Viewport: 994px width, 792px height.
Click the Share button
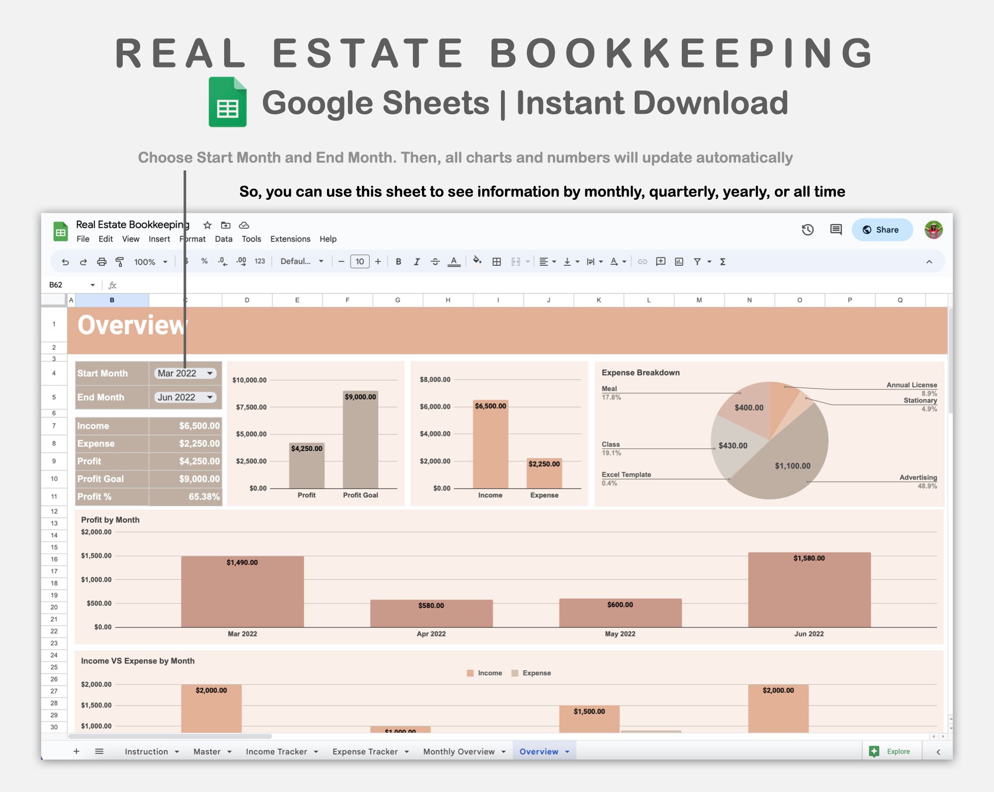point(882,230)
